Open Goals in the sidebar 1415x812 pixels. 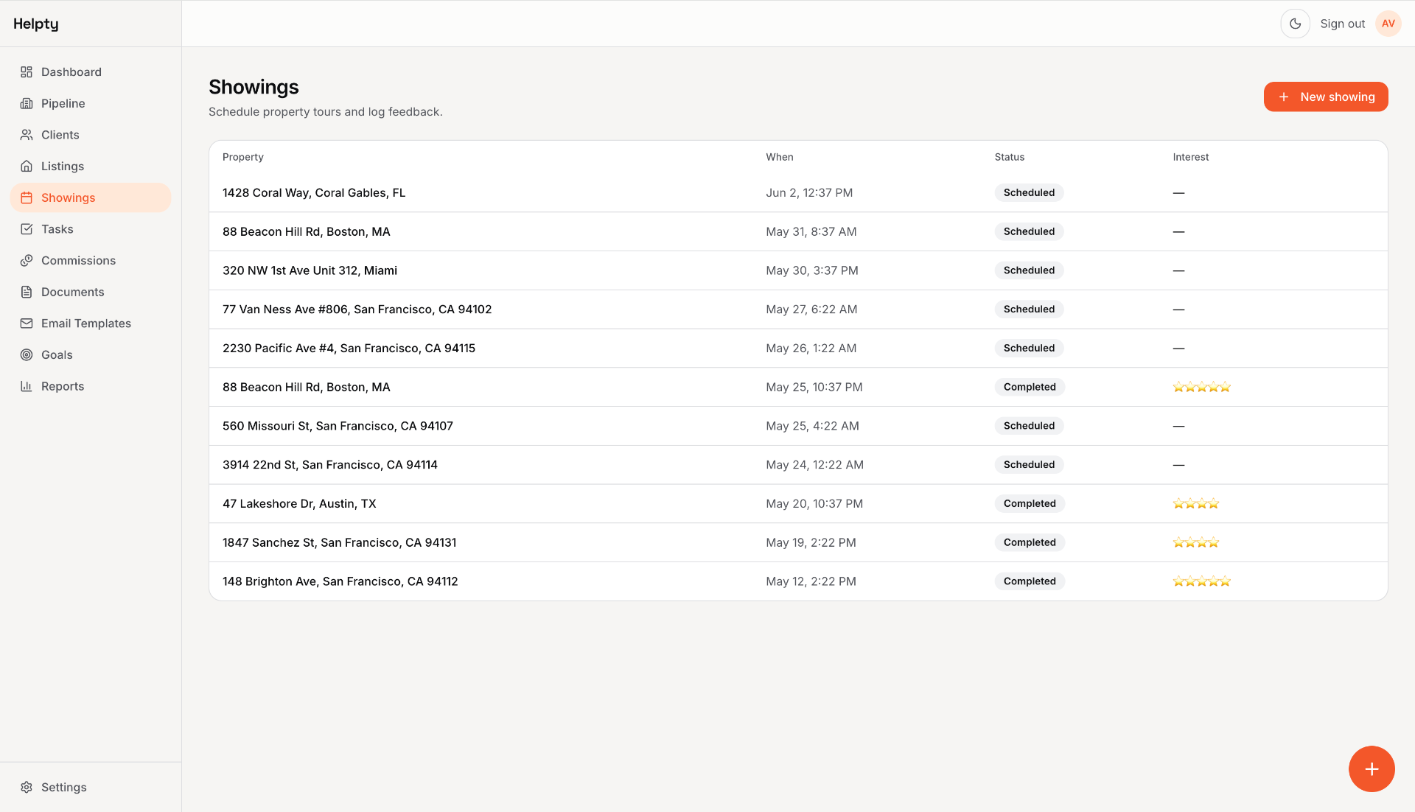(x=91, y=355)
